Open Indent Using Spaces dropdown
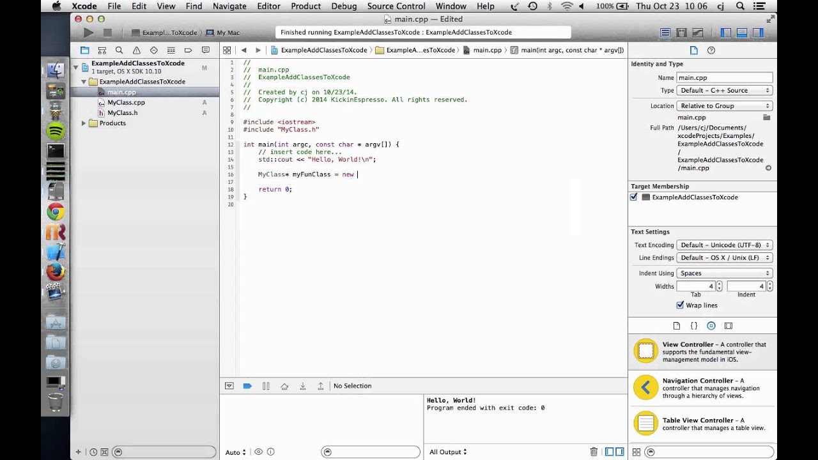The image size is (818, 460). point(725,273)
